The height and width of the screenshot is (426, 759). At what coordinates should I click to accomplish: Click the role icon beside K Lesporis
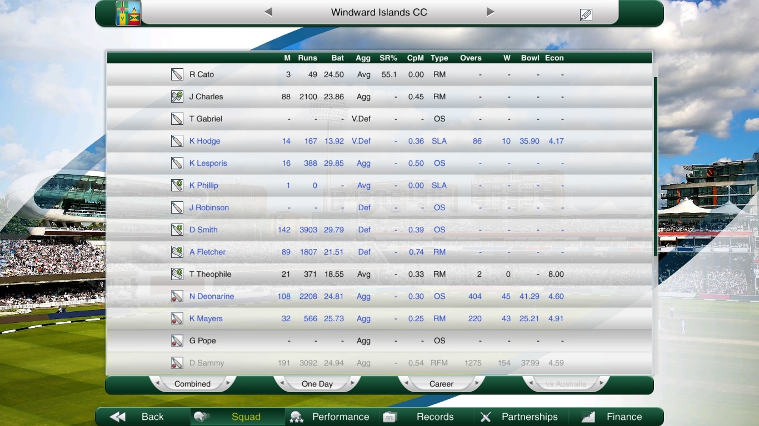177,163
